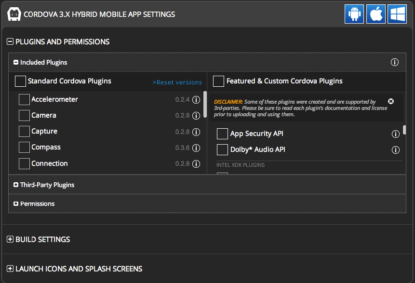Click the DISCLAIMER text
415x283 pixels.
pos(228,102)
